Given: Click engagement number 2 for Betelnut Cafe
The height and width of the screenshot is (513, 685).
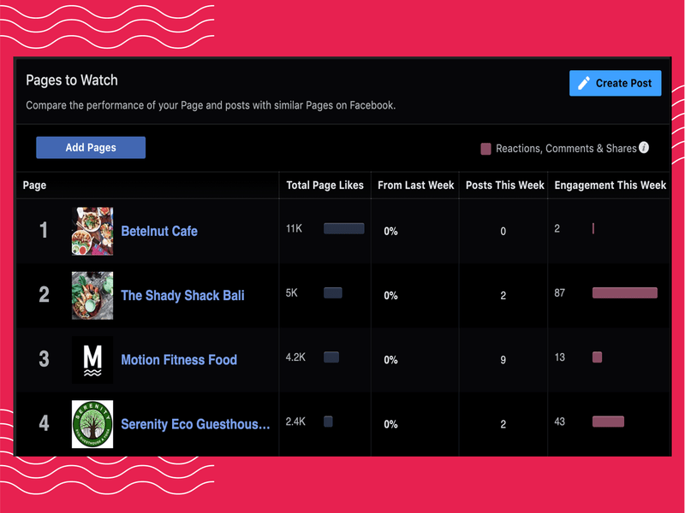Looking at the screenshot, I should (557, 228).
